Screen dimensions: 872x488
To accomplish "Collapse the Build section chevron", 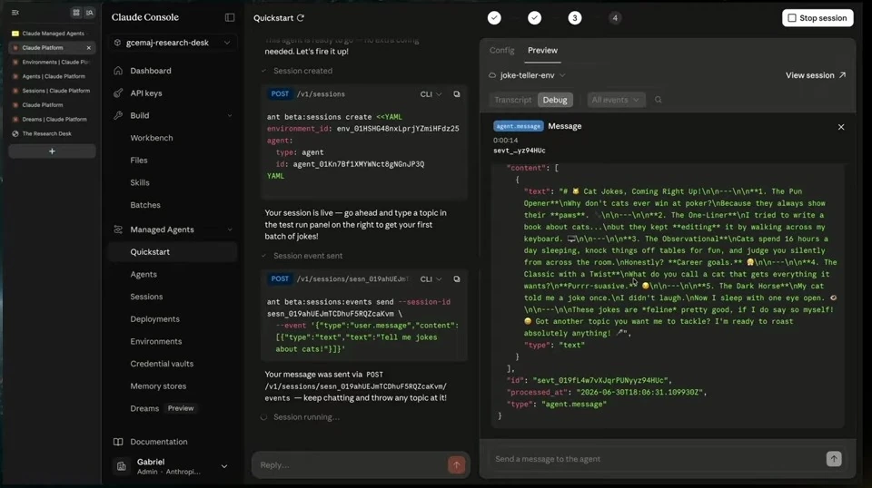I will (x=229, y=115).
